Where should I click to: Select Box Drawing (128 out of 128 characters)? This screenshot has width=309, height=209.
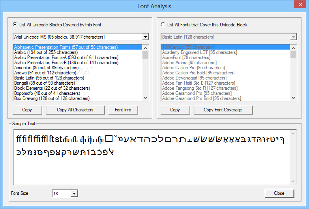click(x=78, y=98)
